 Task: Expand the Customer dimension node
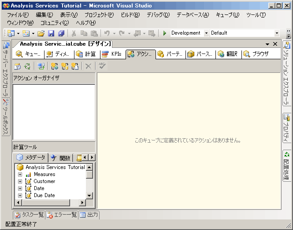(20, 181)
